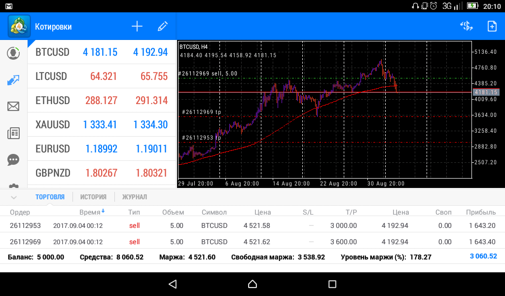Select the XAUUSD quote row
The image size is (505, 296).
click(102, 124)
